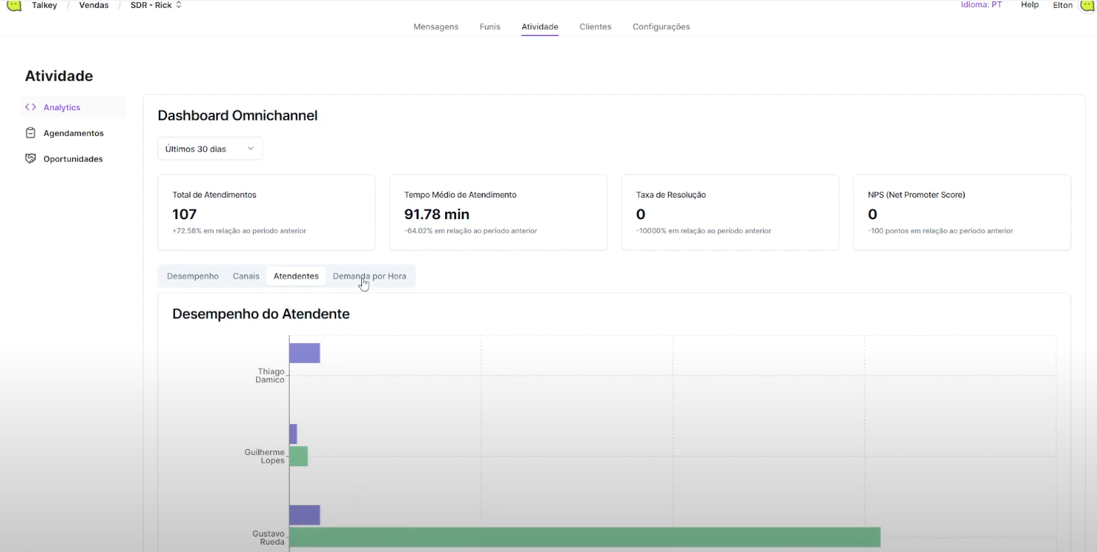This screenshot has height=552, width=1097.
Task: Click the Analytics code icon in sidebar
Action: click(30, 107)
